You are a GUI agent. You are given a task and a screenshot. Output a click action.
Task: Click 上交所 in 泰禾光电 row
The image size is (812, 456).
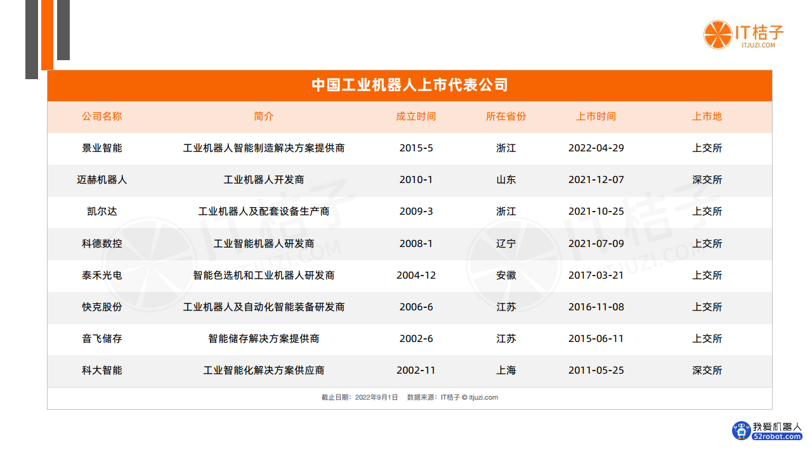click(707, 275)
